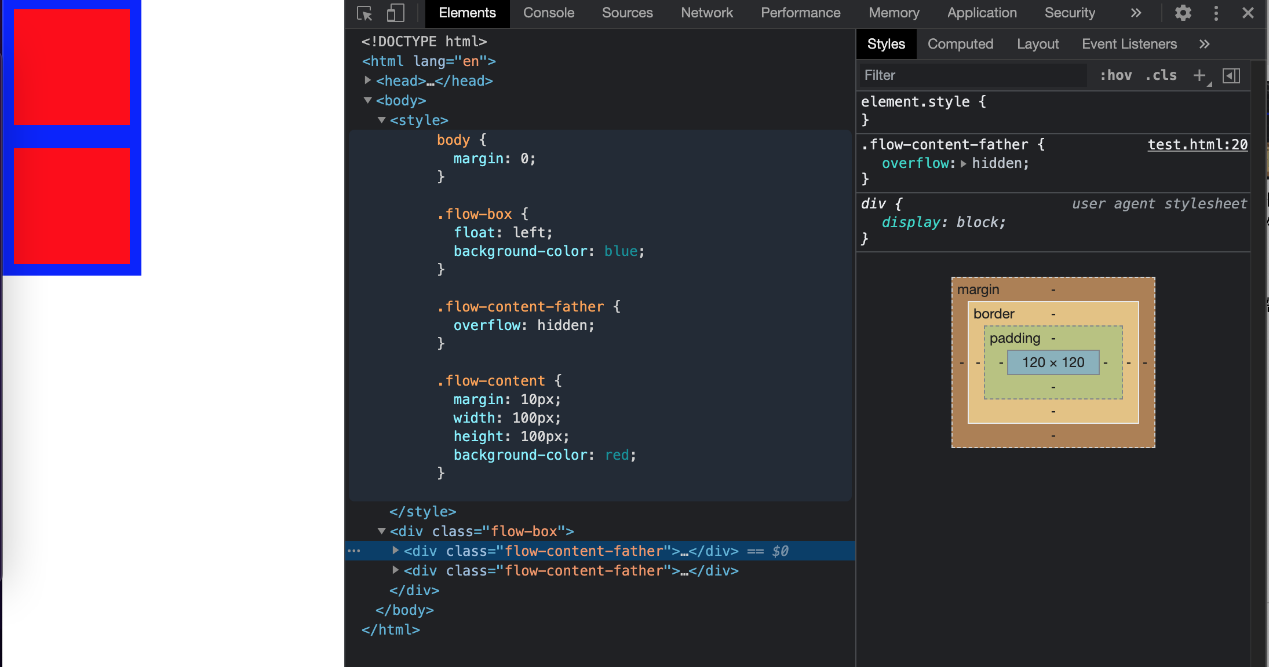Collapse the body element node
Image resolution: width=1269 pixels, height=667 pixels.
pos(367,100)
